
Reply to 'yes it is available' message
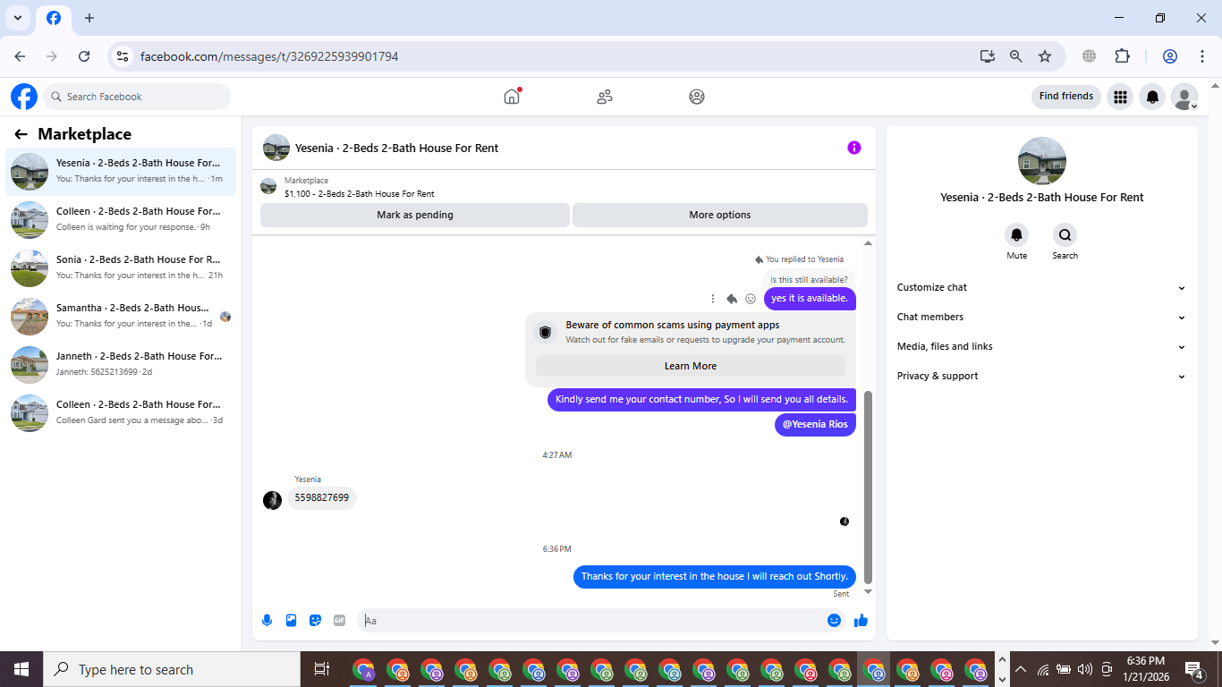(732, 299)
